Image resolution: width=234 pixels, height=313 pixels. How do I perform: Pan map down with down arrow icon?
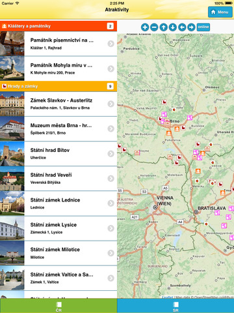tap(173, 27)
